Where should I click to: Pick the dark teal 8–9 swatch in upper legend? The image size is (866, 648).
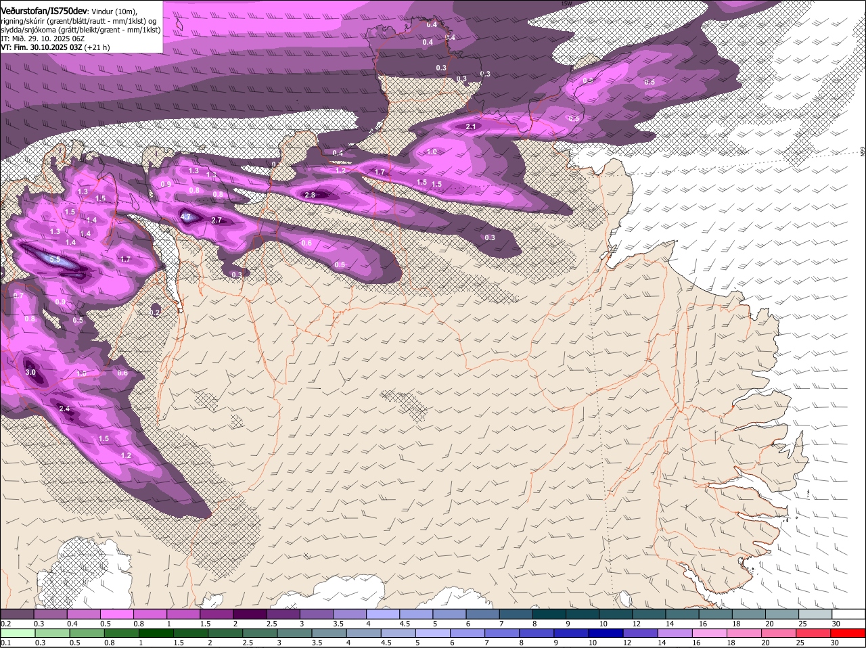(549, 614)
